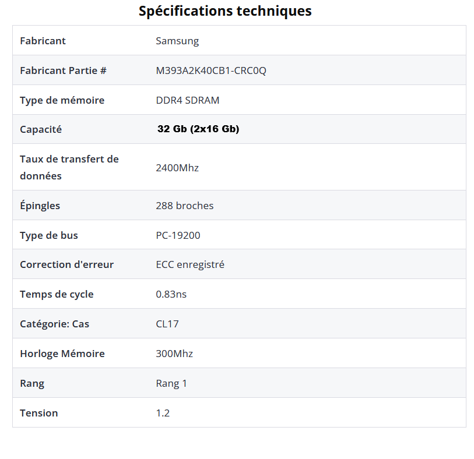Screen dimensions: 474x459
Task: Click the "Rang 1" value
Action: coord(171,383)
